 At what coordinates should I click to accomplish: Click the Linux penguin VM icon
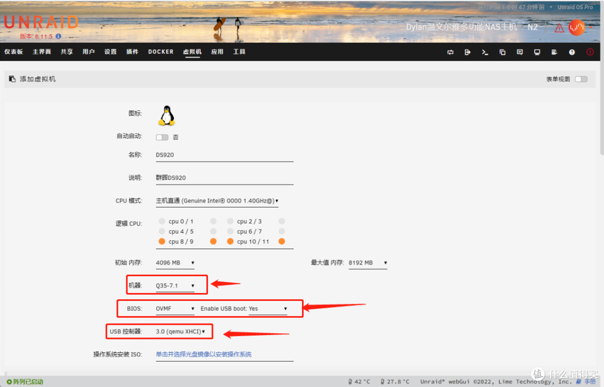click(x=167, y=116)
